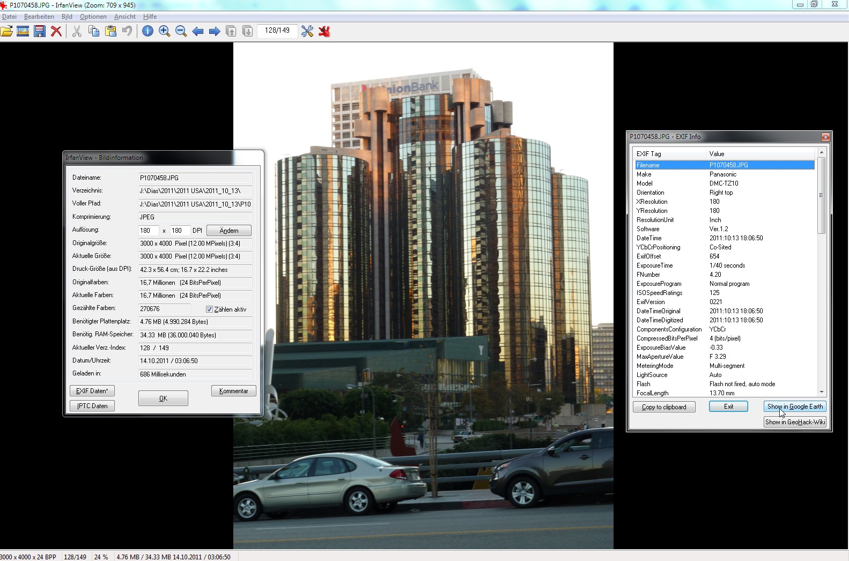Click the red IrfanView mascot about icon
849x561 pixels.
pyautogui.click(x=324, y=31)
